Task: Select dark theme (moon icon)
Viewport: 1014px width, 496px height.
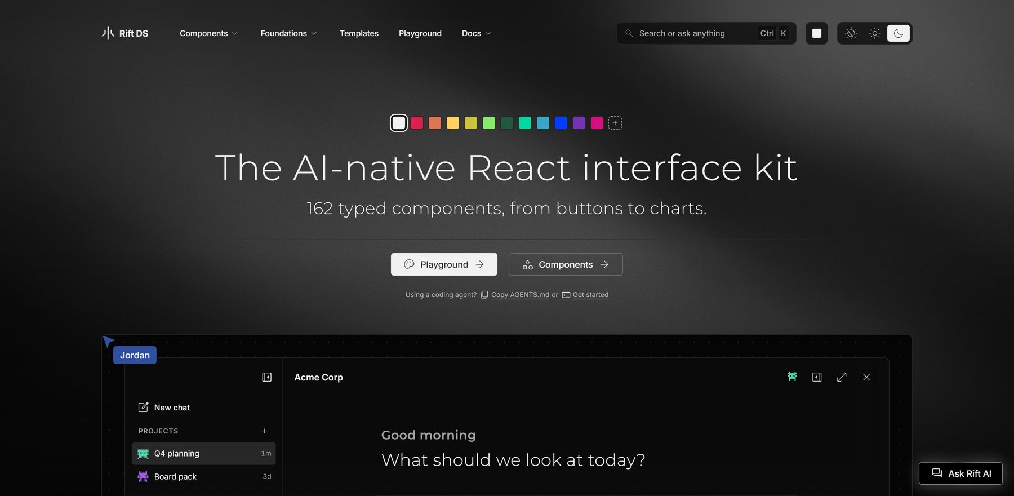Action: pyautogui.click(x=899, y=33)
